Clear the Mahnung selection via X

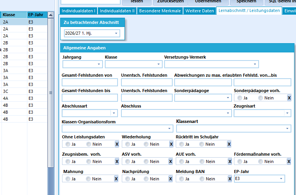pyautogui.click(x=116, y=179)
